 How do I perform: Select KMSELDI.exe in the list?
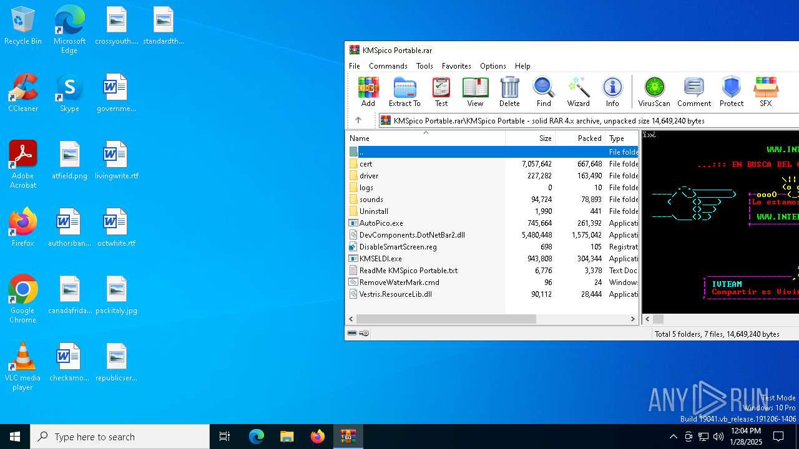click(x=493, y=258)
